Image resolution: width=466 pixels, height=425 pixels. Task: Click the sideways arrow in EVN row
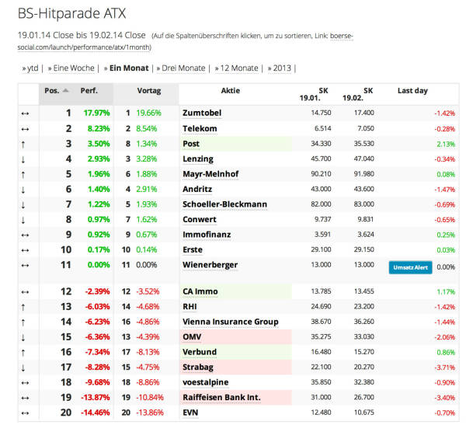(24, 412)
